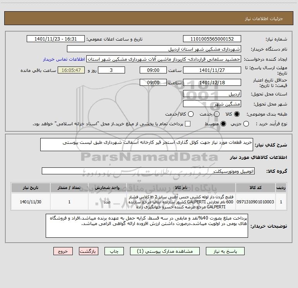The width and height of the screenshot is (298, 288).
Task: Click the پاسخ به نیاز button
Action: (x=225, y=251)
